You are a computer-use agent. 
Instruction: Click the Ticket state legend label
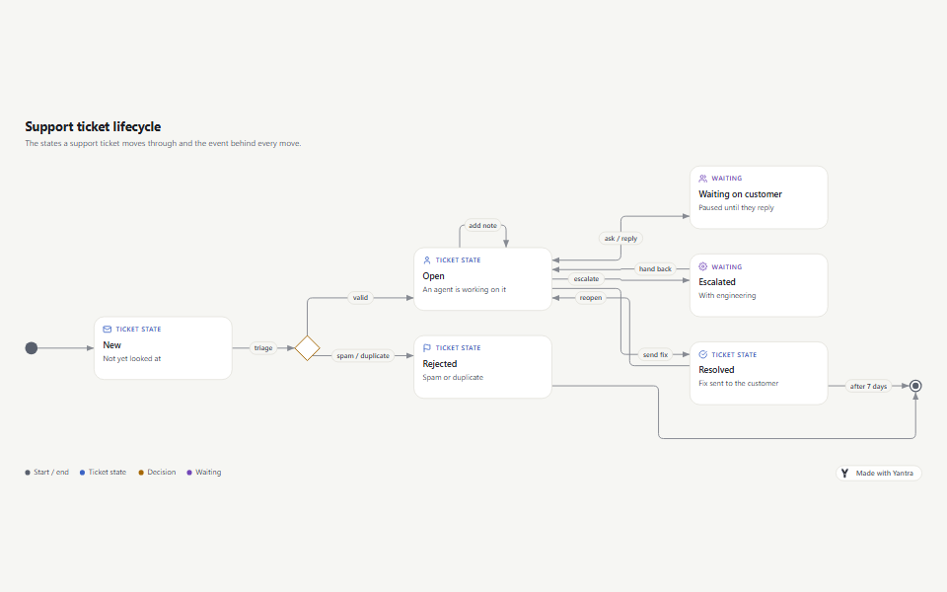click(108, 473)
